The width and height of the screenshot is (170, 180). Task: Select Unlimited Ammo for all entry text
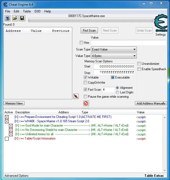(72, 134)
